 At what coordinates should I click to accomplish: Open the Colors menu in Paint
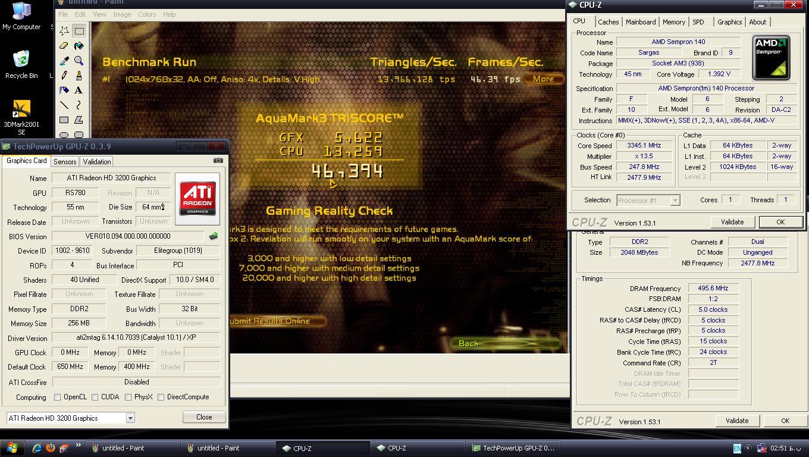[x=147, y=14]
